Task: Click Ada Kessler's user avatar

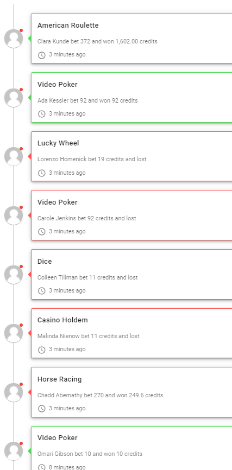Action: click(14, 97)
